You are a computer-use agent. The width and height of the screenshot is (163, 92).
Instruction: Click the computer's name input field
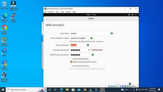click(x=80, y=38)
